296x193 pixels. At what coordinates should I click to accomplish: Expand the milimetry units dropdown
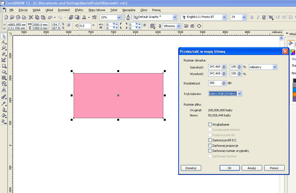pos(275,67)
